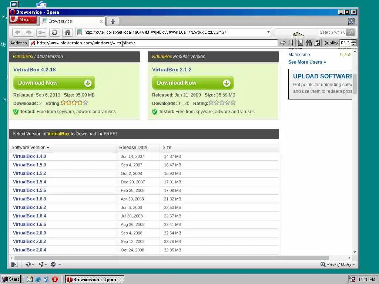The width and height of the screenshot is (379, 284).
Task: Select the Browservice tab
Action: pos(73,21)
